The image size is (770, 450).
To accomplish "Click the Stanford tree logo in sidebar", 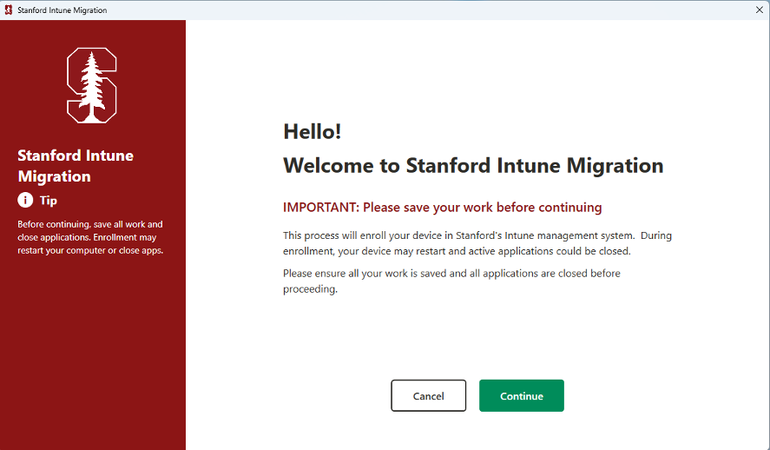I will point(91,85).
